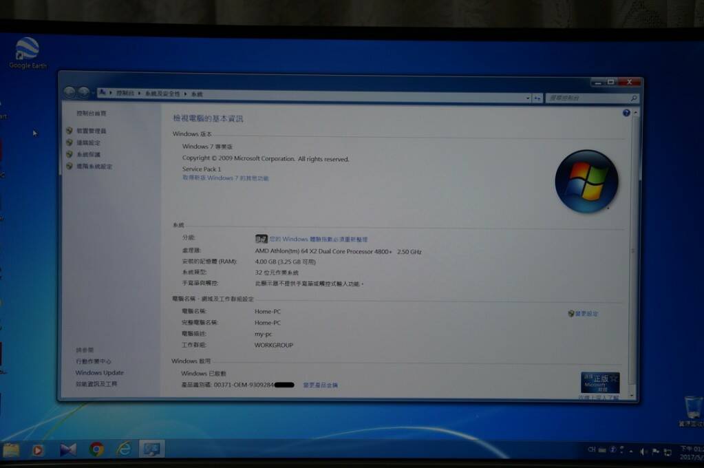Open the recent pages dropdown beside Forward
Screen dimensions: 704x468
(92, 93)
